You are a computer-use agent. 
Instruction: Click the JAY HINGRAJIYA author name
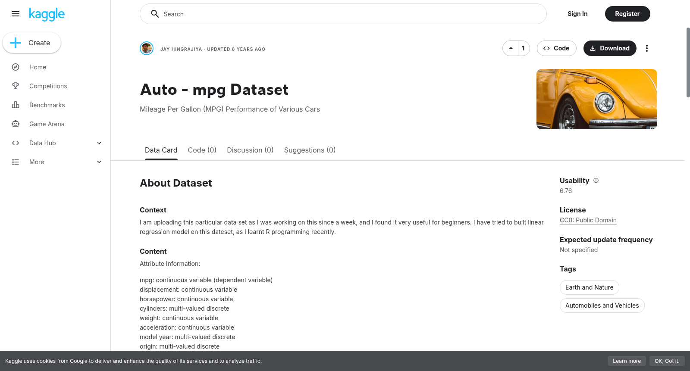[x=181, y=49]
